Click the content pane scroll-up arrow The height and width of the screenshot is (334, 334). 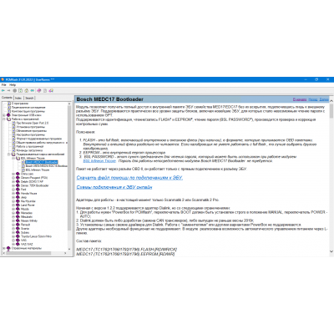click(331, 101)
